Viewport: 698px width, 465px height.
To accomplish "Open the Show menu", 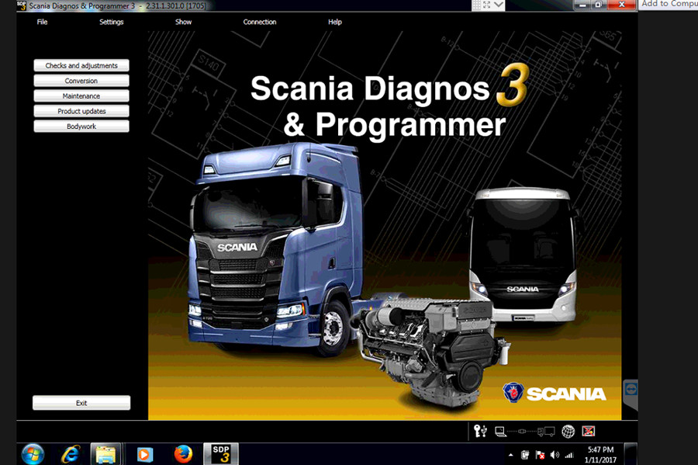I will 183,22.
